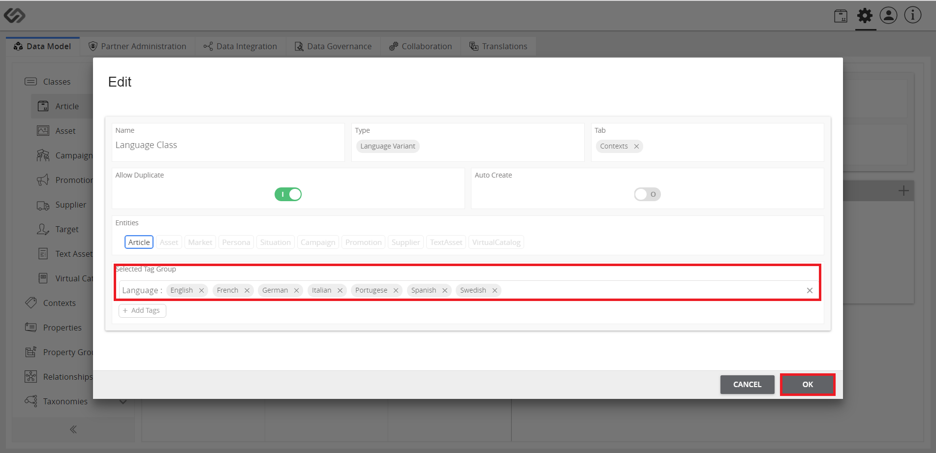The height and width of the screenshot is (453, 936).
Task: Click the Supplier truck icon
Action: click(x=43, y=205)
